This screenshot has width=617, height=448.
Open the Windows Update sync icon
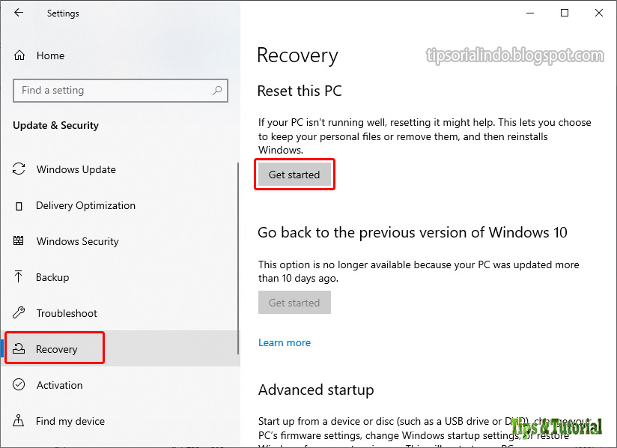(19, 169)
